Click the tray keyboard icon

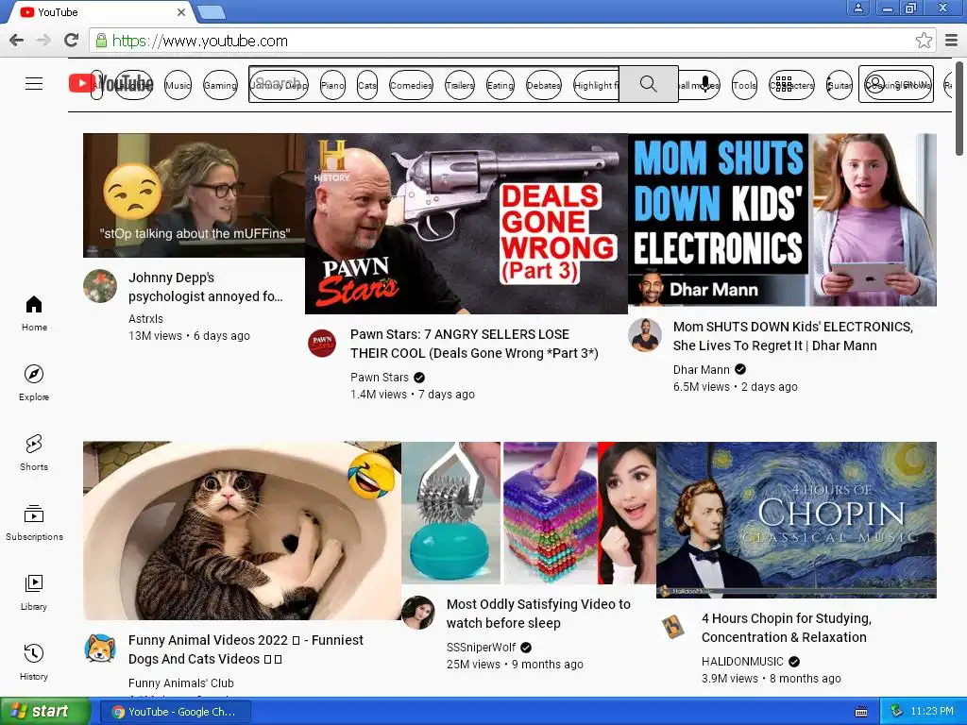point(861,712)
